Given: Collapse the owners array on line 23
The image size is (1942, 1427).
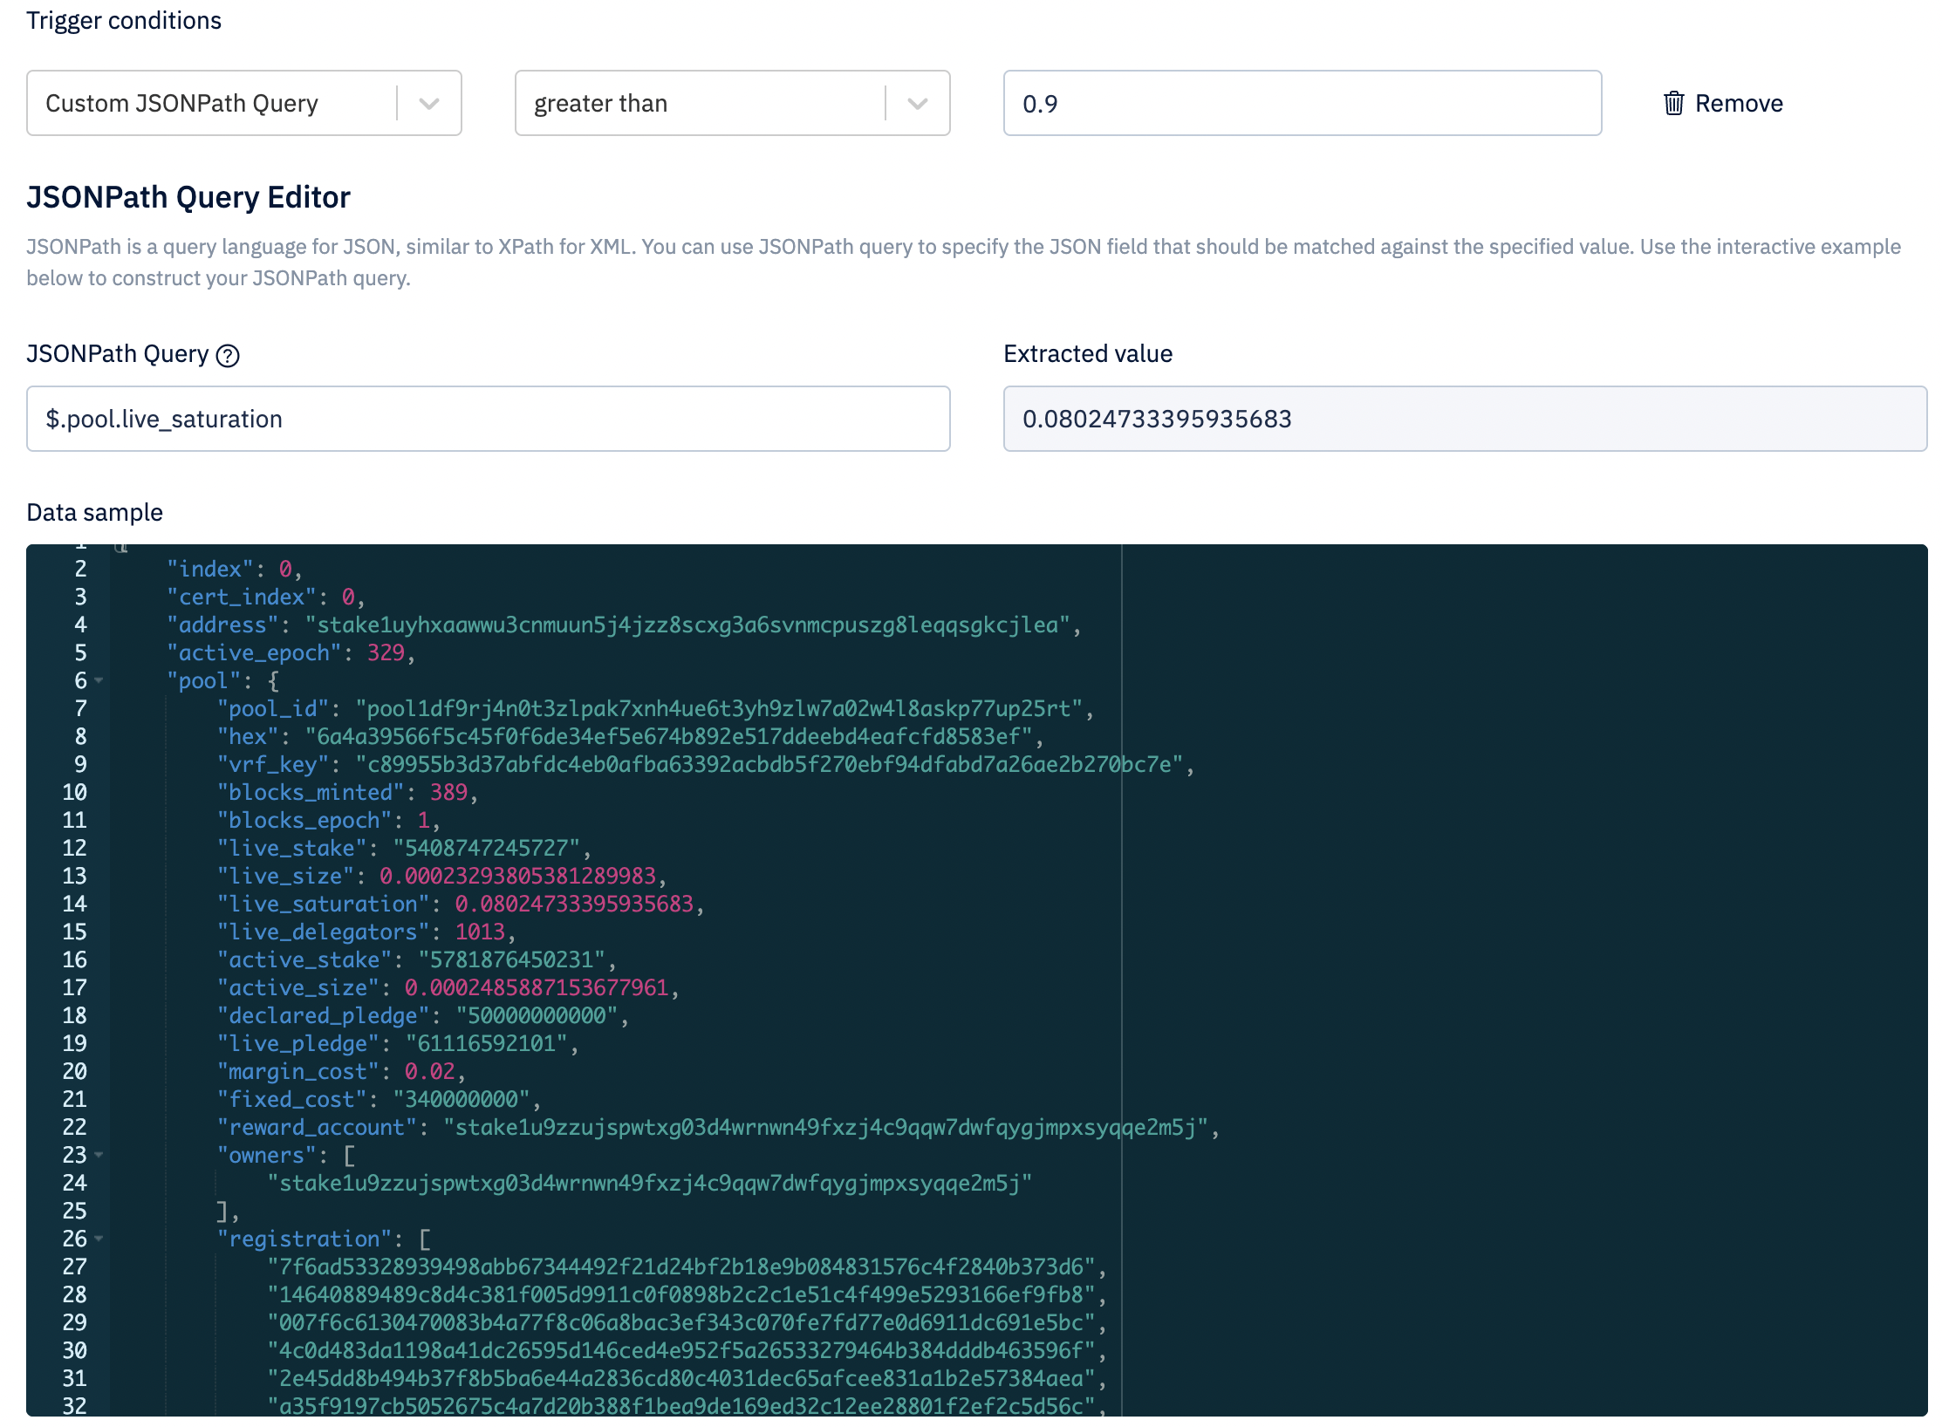Looking at the screenshot, I should [x=99, y=1156].
